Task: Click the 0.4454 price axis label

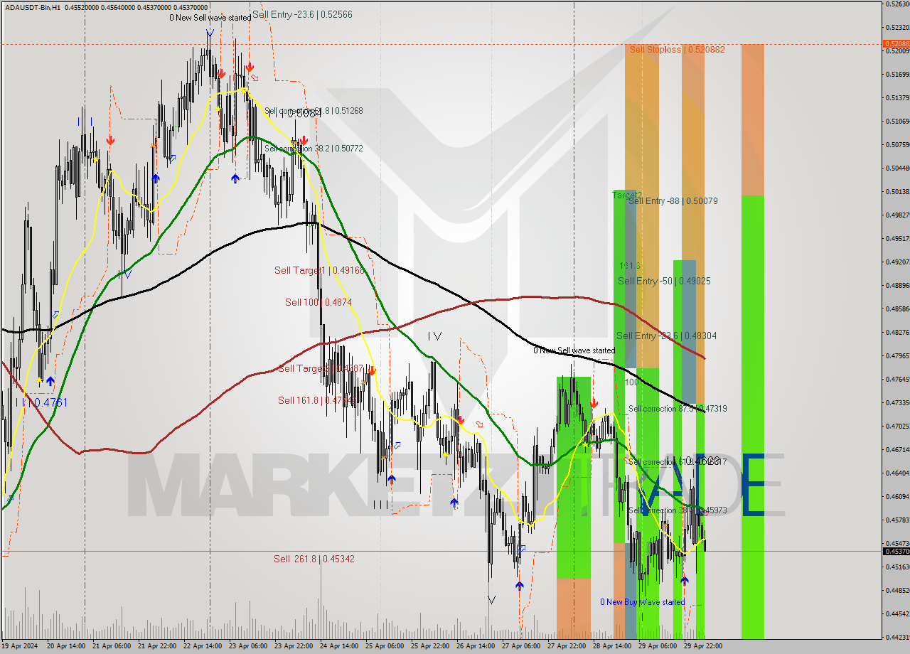Action: [898, 613]
